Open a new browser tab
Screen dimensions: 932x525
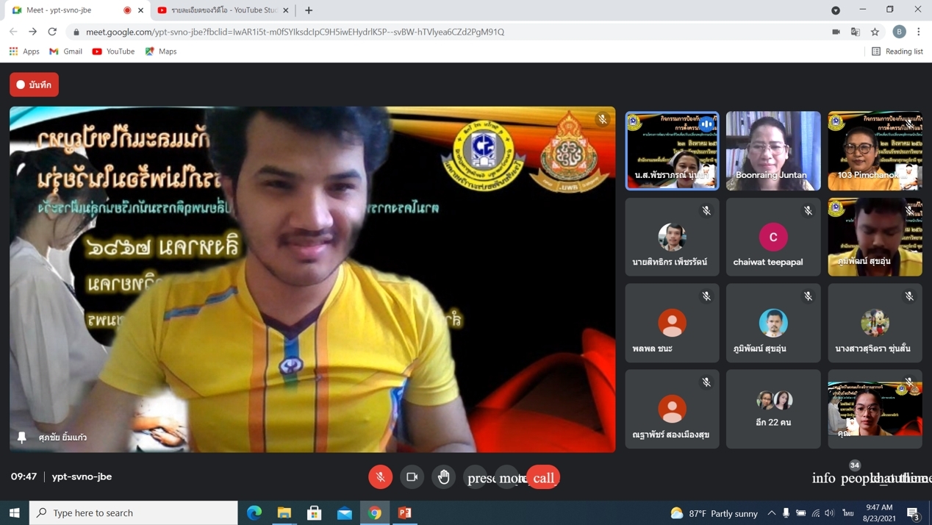[309, 10]
